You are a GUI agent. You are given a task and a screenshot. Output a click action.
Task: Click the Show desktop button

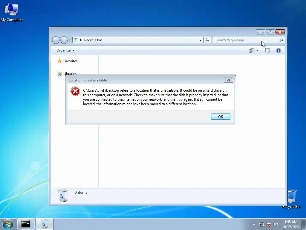[304, 224]
